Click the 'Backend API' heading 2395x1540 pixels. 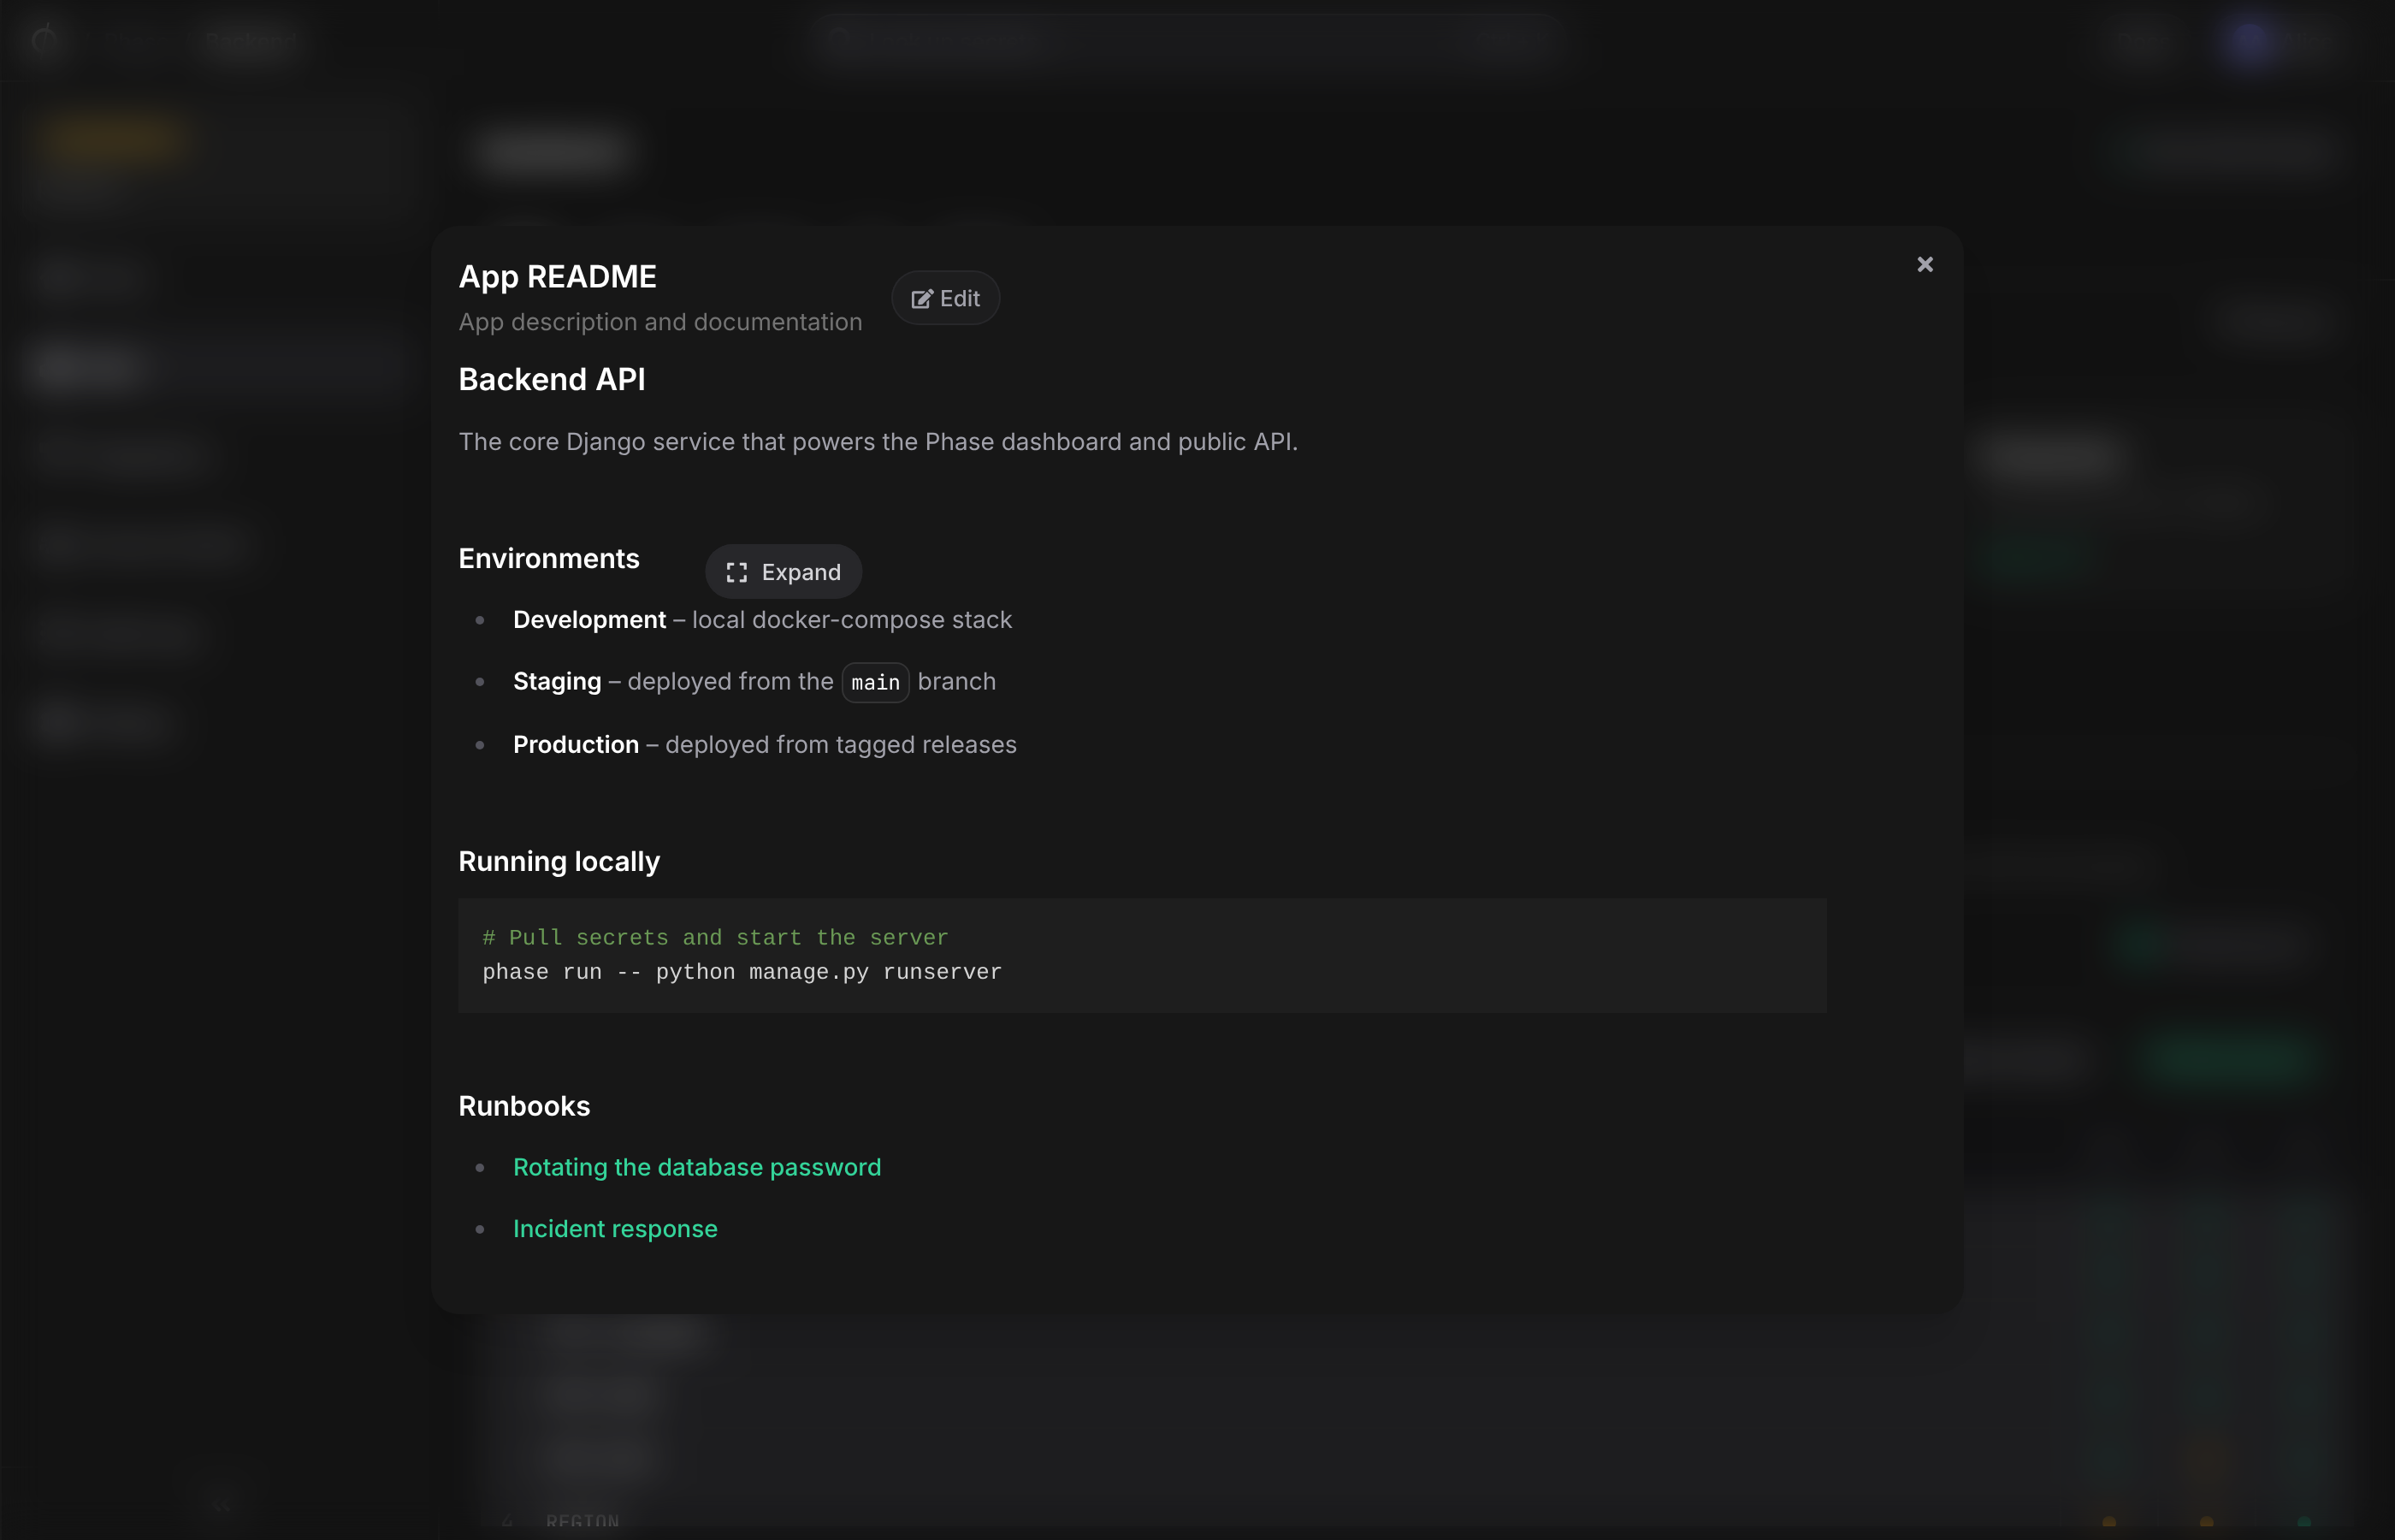coord(552,379)
